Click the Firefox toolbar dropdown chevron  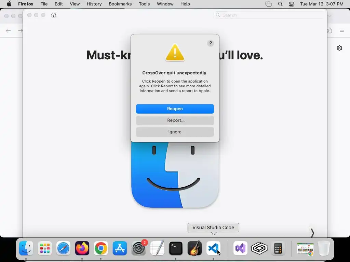(x=329, y=16)
